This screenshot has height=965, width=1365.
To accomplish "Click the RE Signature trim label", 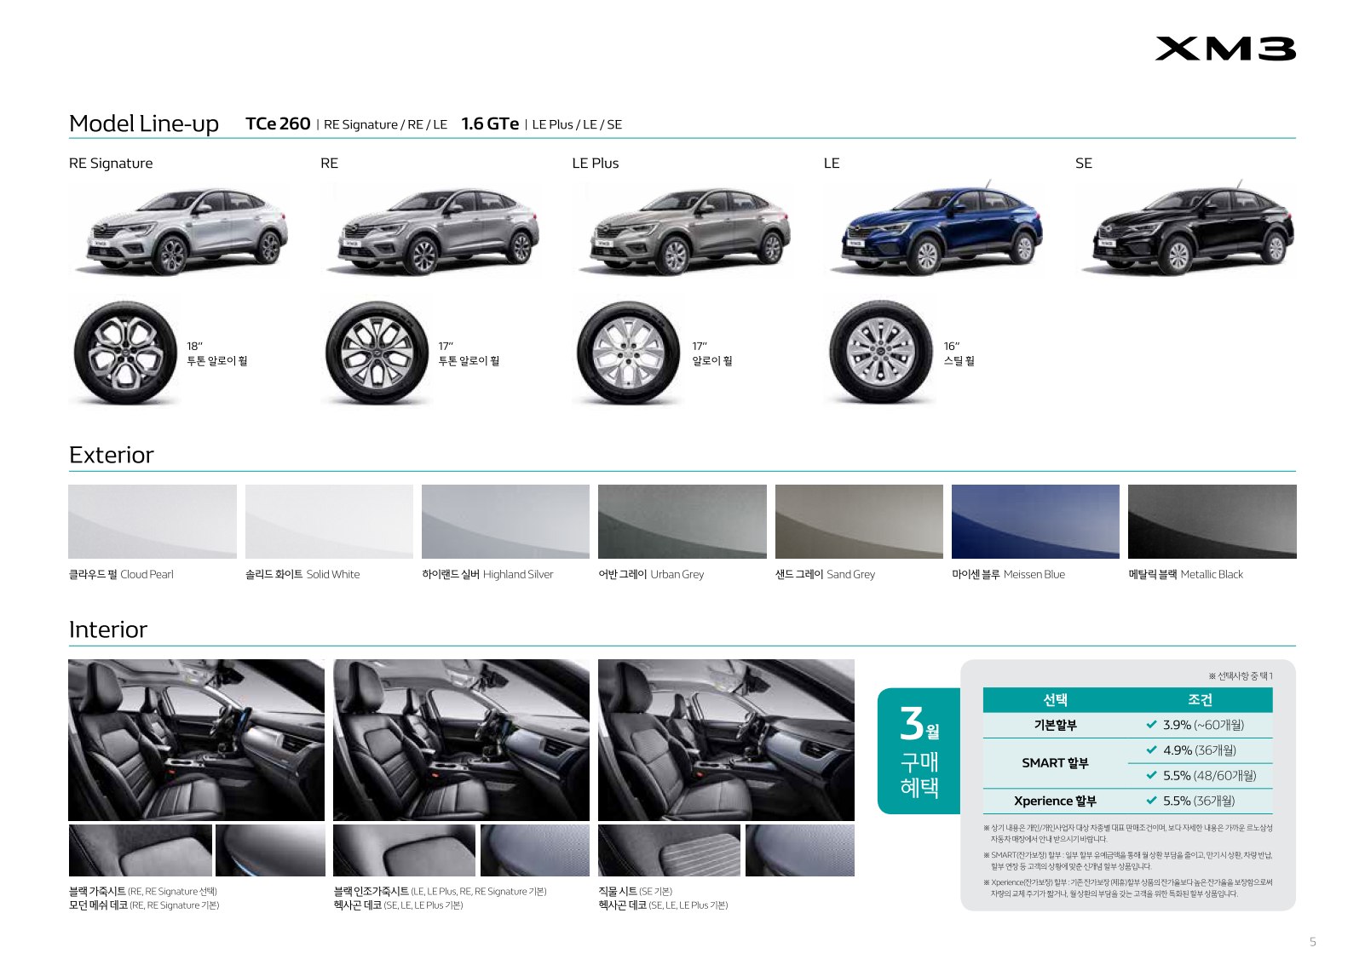I will (x=111, y=163).
